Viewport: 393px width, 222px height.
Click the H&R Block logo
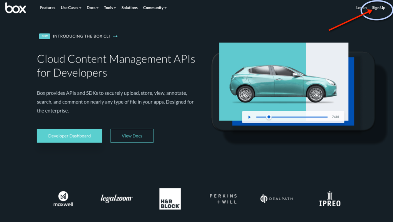coord(170,199)
